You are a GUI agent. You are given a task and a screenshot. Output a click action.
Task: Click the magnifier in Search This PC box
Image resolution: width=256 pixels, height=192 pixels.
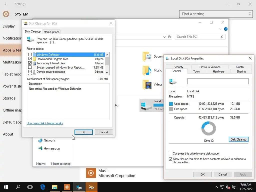pyautogui.click(x=222, y=37)
